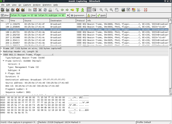Image resolution: width=172 pixels, height=124 pixels.
Task: Click the Profile: Default status entry
Action: (144, 122)
